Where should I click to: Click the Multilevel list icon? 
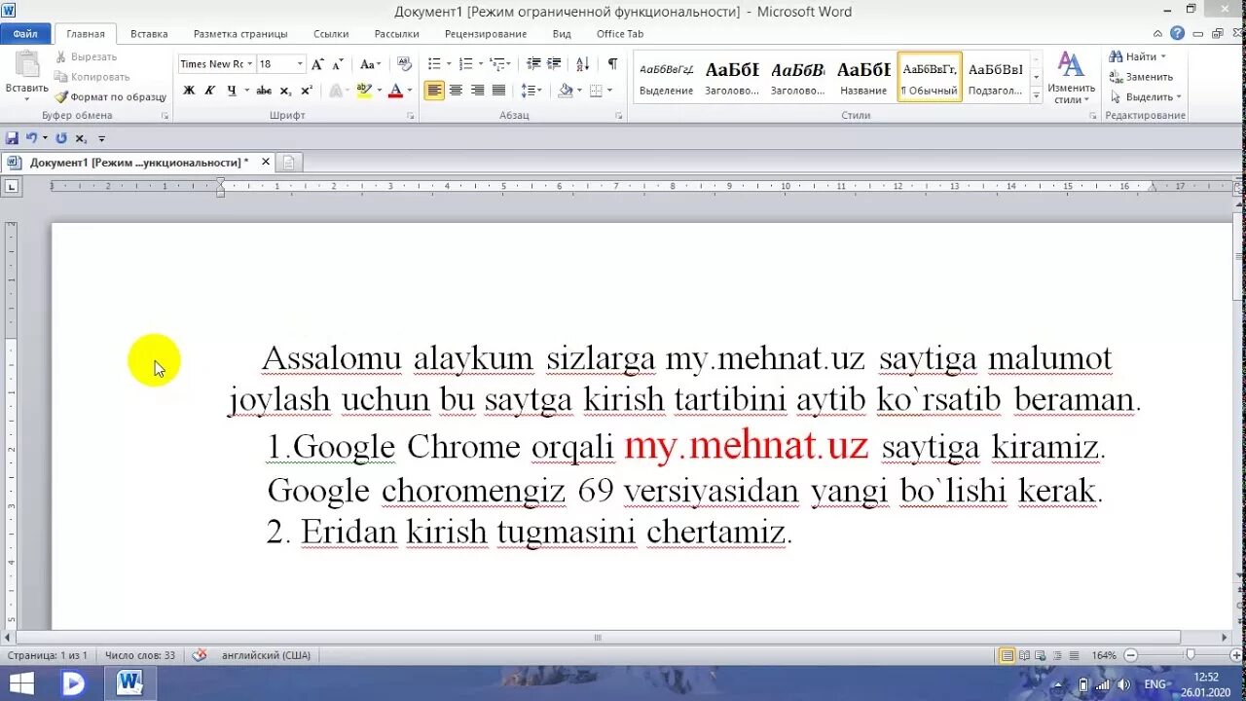click(496, 64)
